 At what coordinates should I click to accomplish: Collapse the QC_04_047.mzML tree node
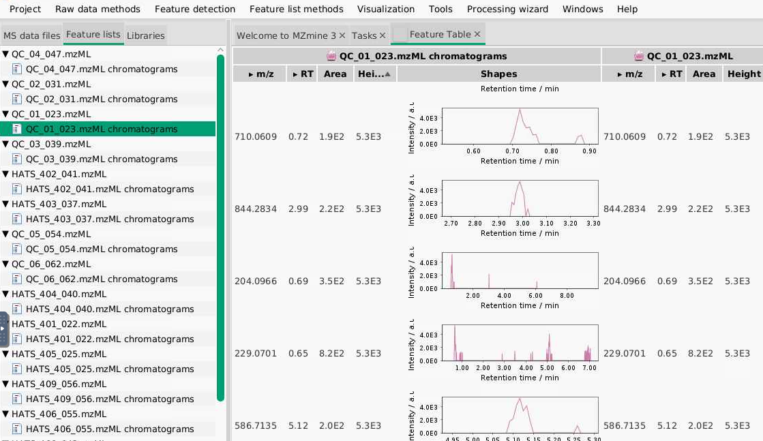(6, 54)
